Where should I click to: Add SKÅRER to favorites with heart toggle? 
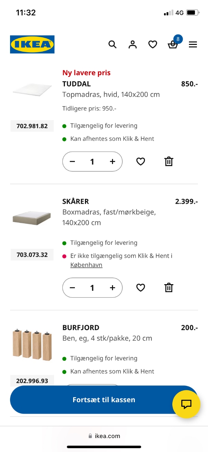click(x=140, y=288)
